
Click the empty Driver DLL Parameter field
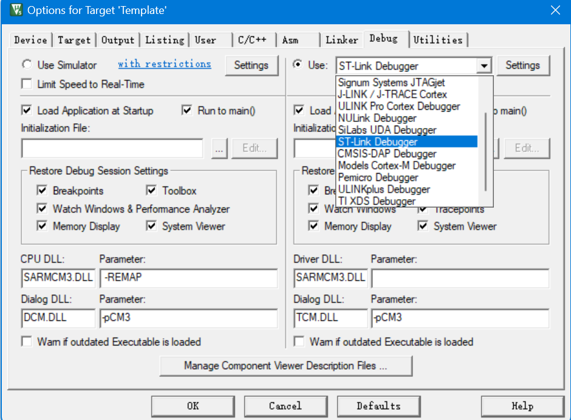tap(460, 278)
